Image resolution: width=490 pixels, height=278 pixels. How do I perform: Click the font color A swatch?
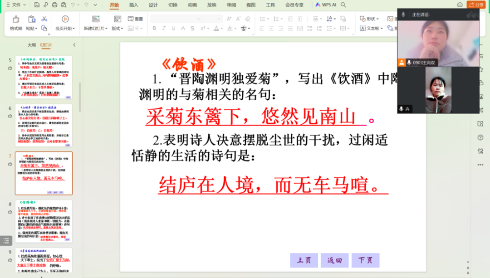pos(216,29)
